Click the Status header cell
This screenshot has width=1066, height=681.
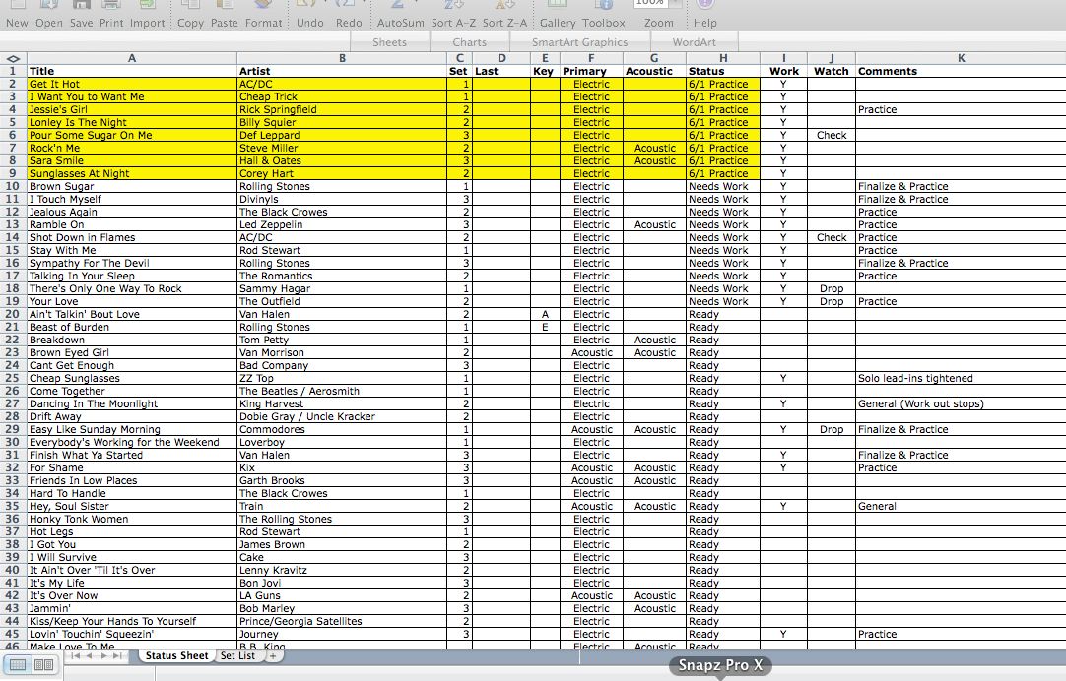click(x=723, y=71)
